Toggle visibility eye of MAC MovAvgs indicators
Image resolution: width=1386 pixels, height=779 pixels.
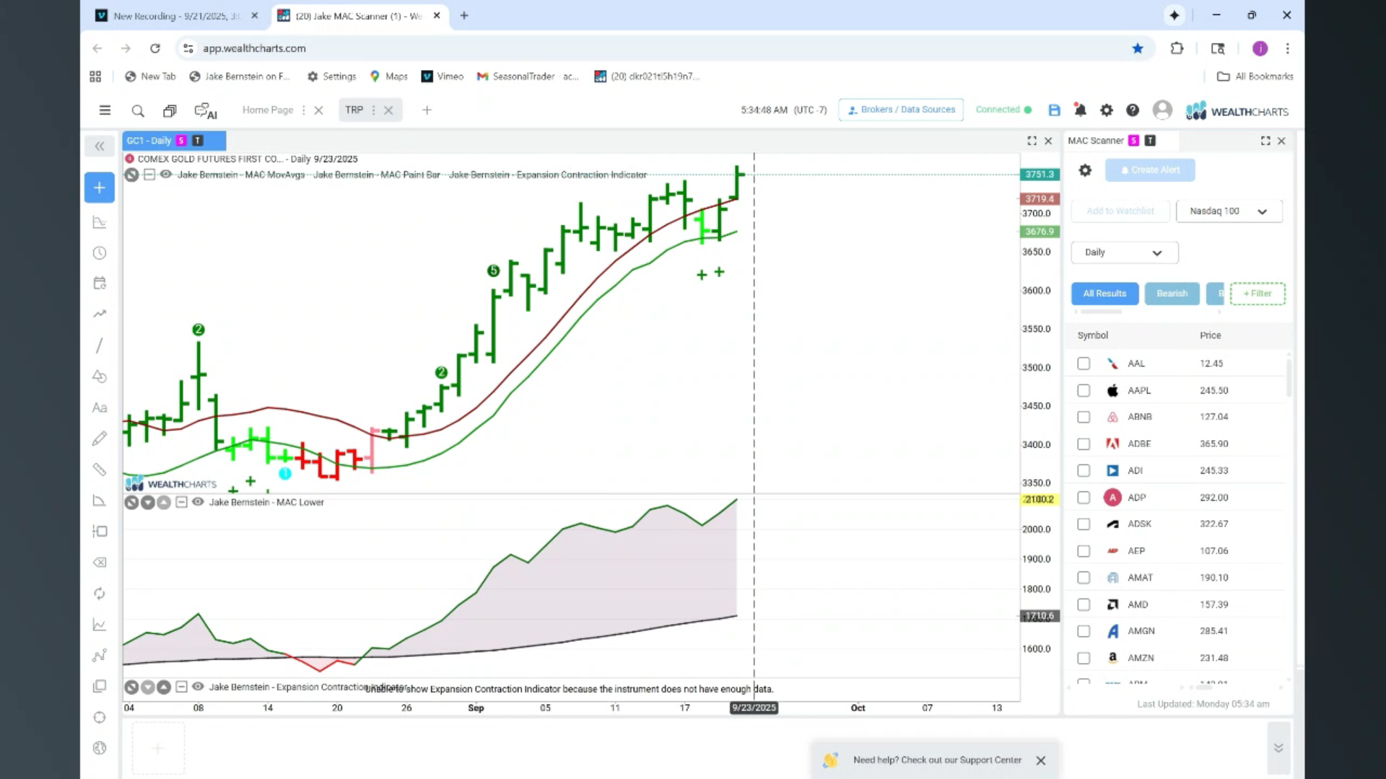tap(165, 175)
